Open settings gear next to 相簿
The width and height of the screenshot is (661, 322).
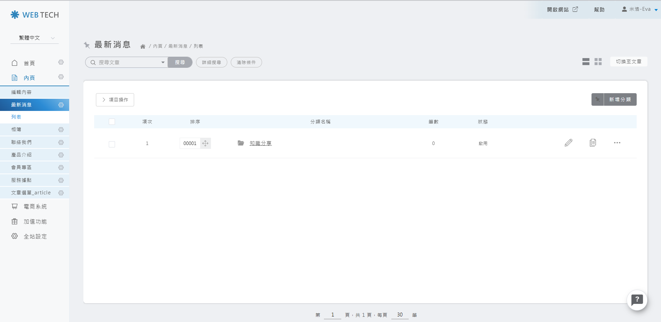61,130
